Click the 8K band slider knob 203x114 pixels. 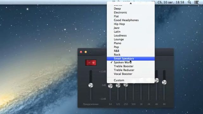tap(164, 82)
